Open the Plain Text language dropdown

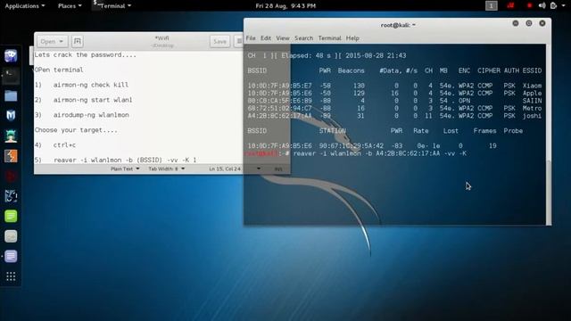(x=125, y=169)
